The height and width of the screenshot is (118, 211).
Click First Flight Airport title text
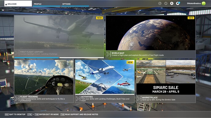pos(32,52)
